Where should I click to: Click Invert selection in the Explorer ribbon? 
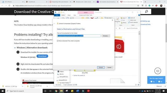[x=133, y=22]
